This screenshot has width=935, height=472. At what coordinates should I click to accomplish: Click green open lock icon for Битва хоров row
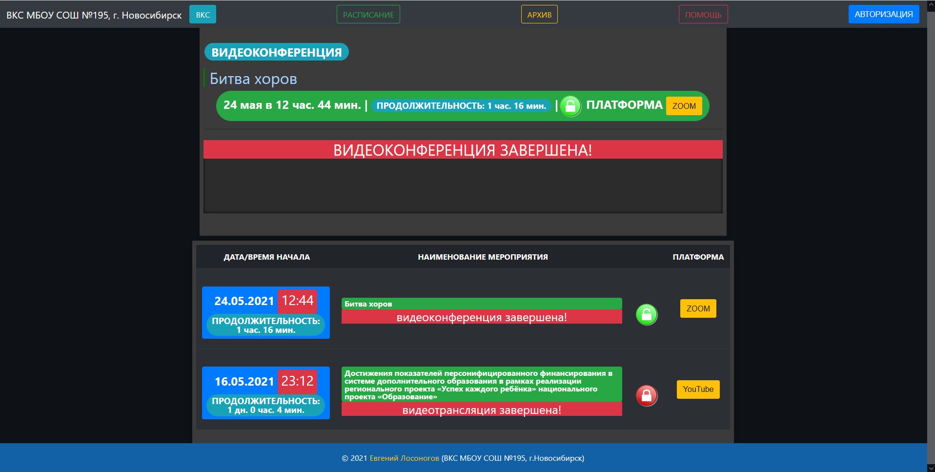[647, 315]
